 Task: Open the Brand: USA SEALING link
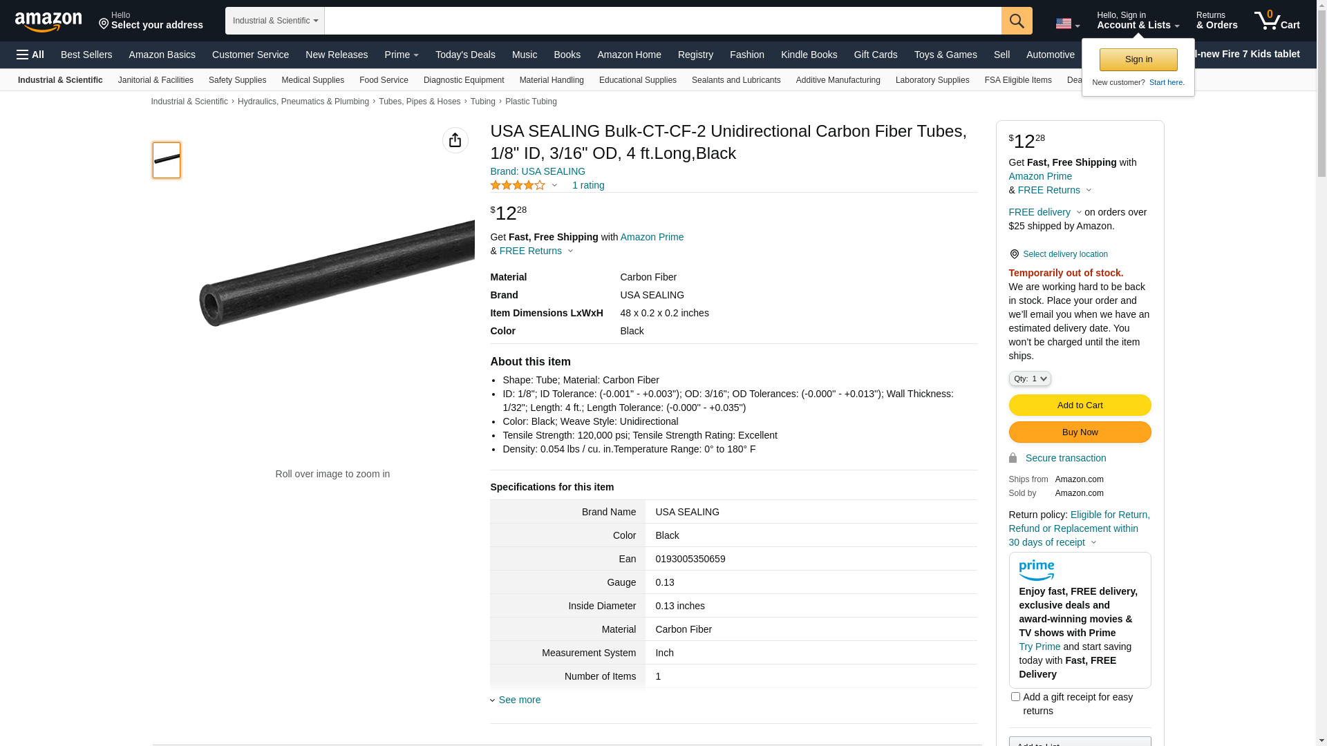tap(538, 171)
